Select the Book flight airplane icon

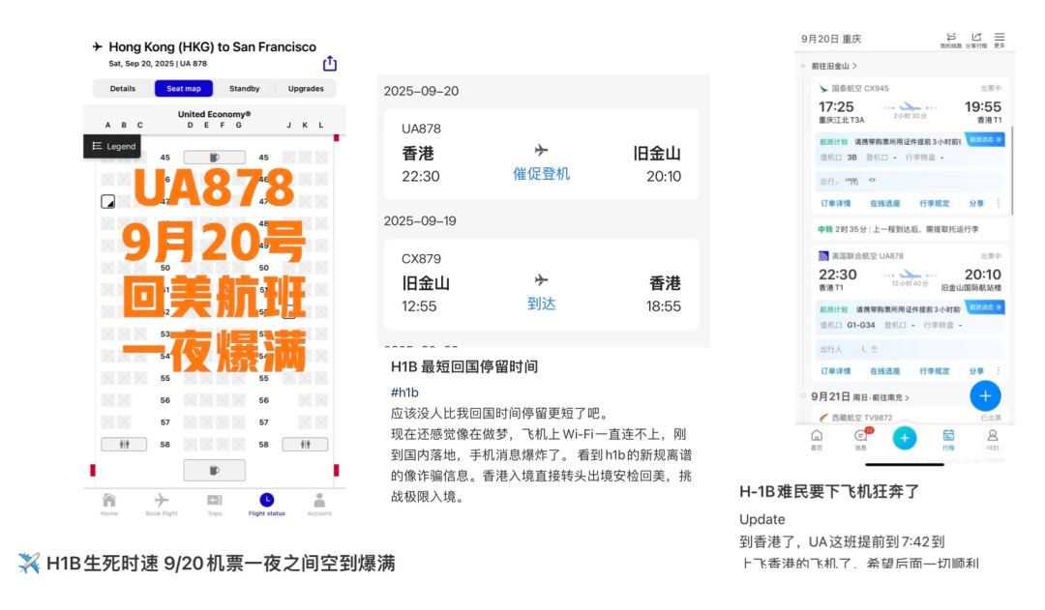pos(162,500)
